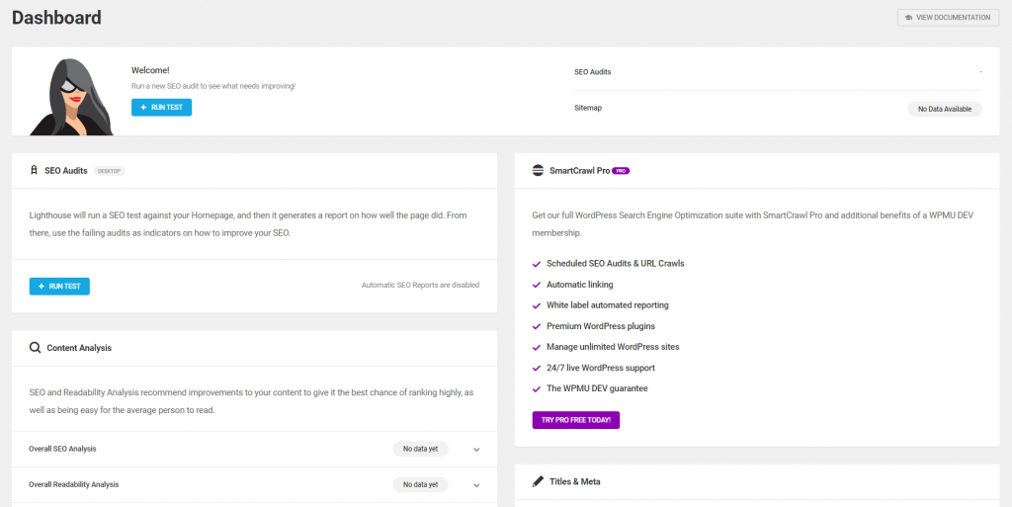Click the mascot avatar image
Screen dimensions: 1012x507
tap(71, 97)
